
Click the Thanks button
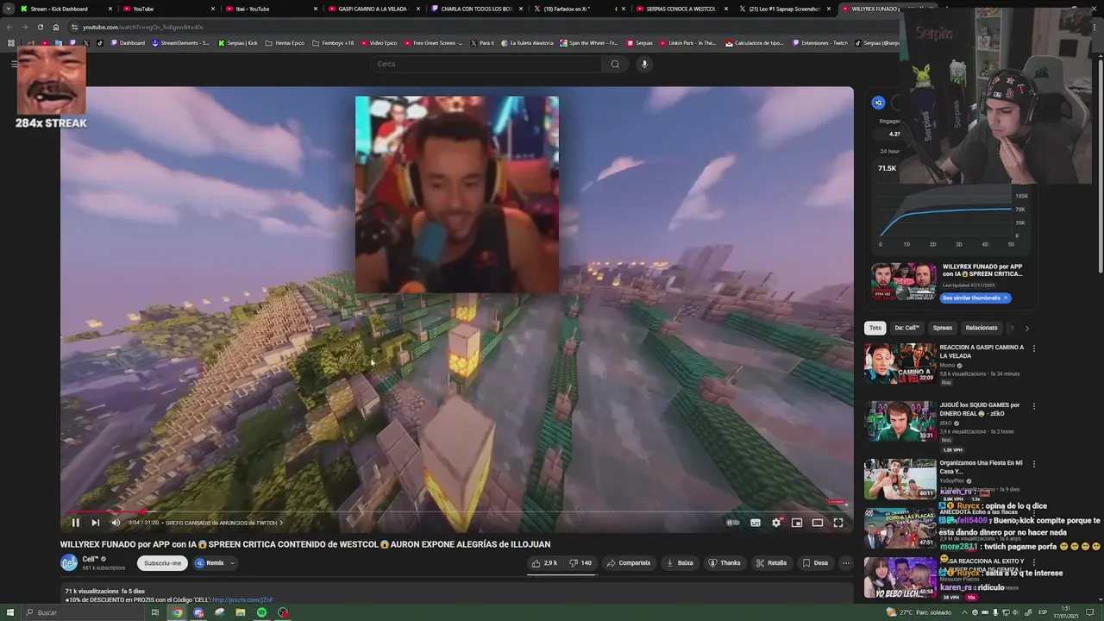pos(724,563)
